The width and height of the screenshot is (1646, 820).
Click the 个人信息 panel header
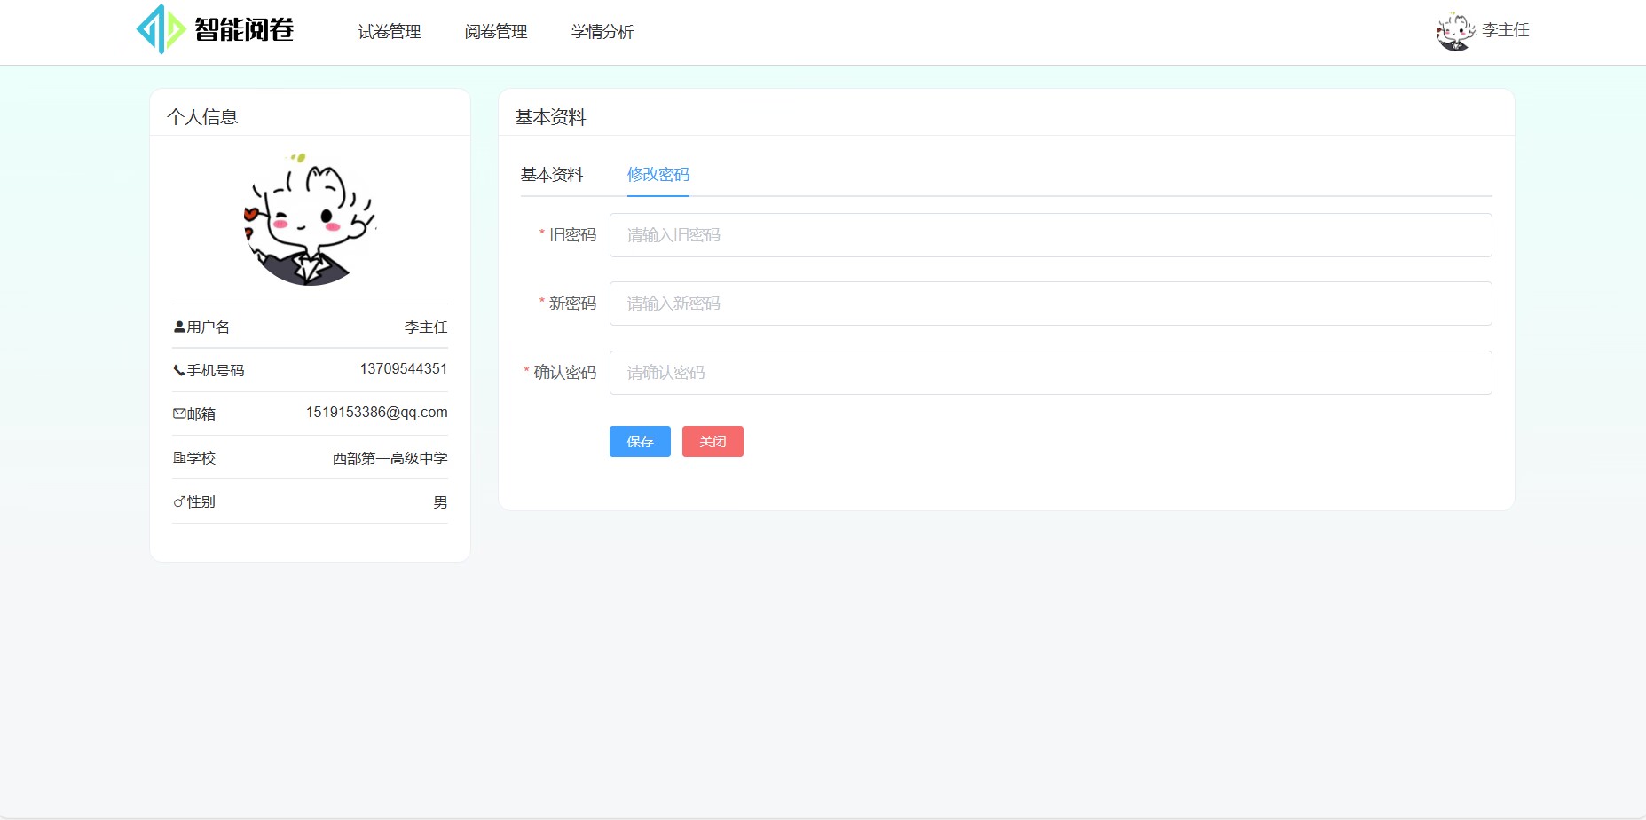pos(201,116)
